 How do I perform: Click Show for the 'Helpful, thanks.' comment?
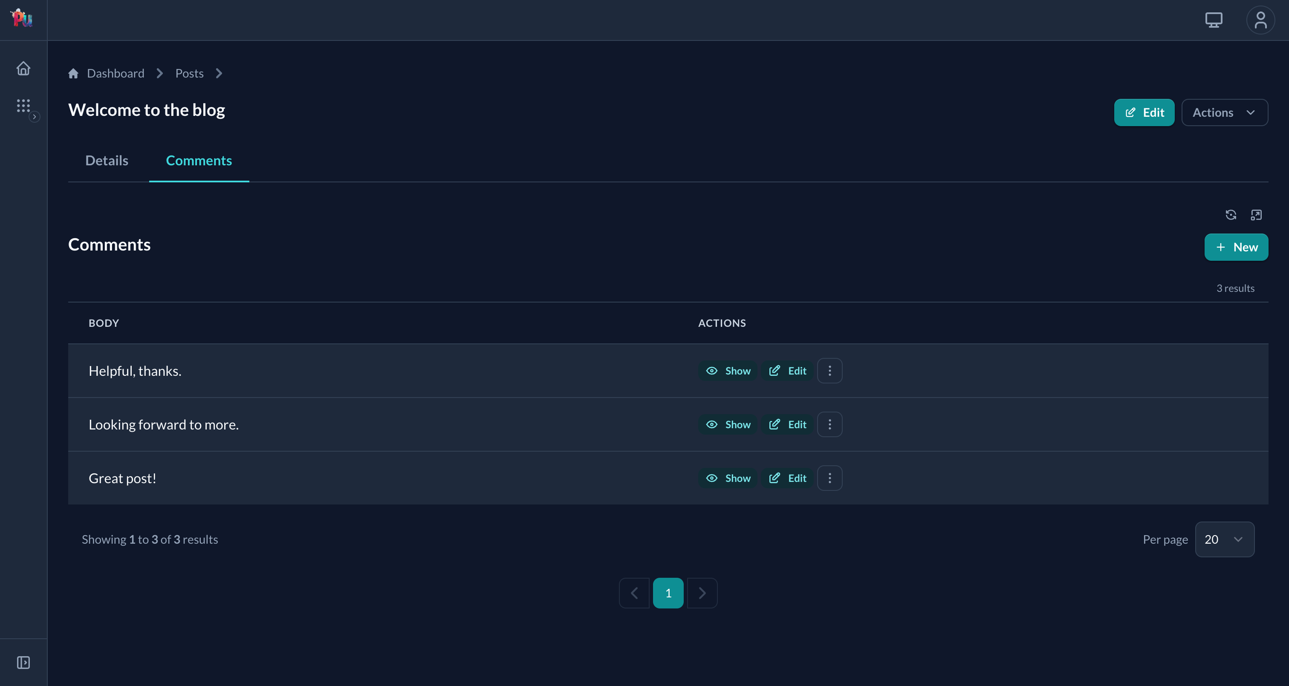(x=728, y=371)
